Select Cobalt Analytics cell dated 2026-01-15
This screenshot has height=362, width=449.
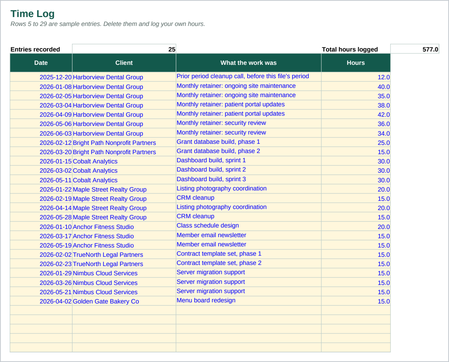[x=124, y=161]
